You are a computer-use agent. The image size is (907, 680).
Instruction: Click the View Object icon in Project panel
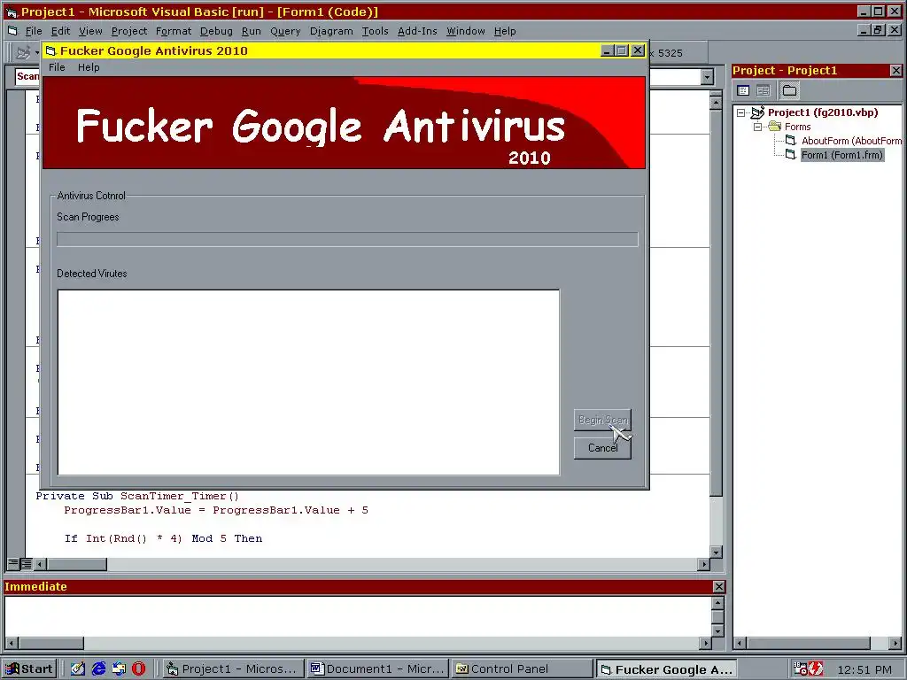(764, 90)
